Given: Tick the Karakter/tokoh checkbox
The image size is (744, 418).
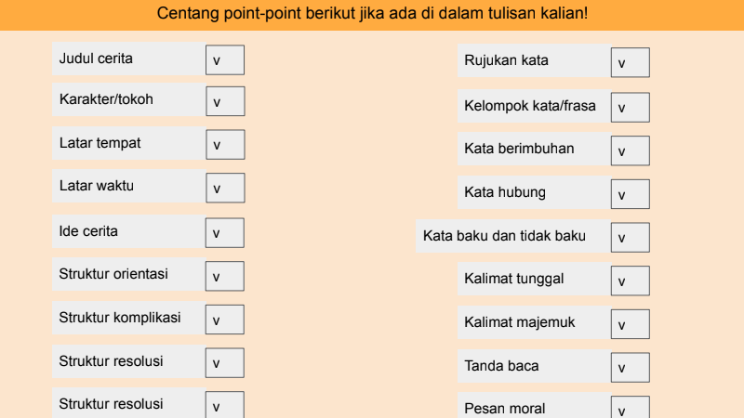Looking at the screenshot, I should (225, 101).
